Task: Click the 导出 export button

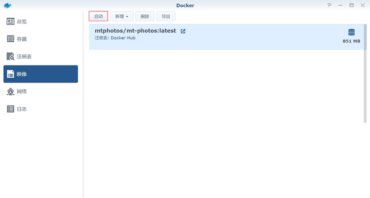Action: pos(166,16)
